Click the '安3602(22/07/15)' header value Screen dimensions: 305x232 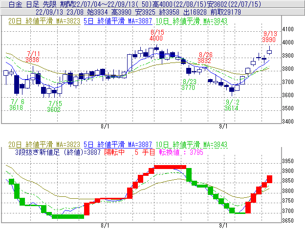pyautogui.click(x=234, y=4)
